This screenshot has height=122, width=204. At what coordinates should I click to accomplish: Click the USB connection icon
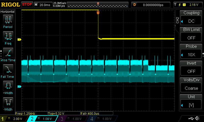190,118
